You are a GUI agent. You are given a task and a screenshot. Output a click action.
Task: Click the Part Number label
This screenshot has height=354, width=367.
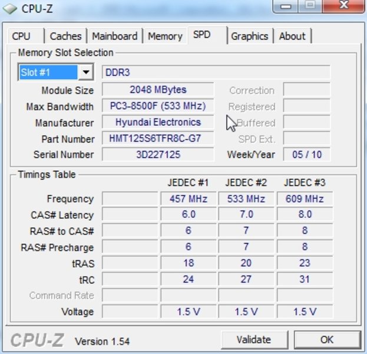[68, 139]
